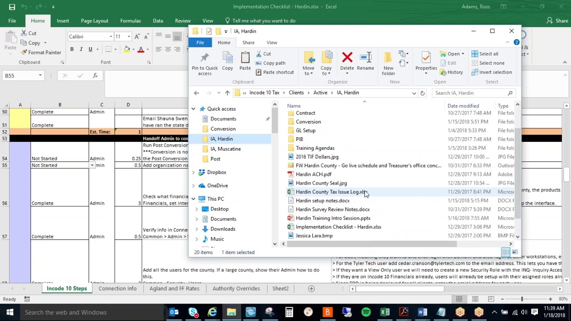Refresh the IA, Hardin folder view

pyautogui.click(x=422, y=93)
